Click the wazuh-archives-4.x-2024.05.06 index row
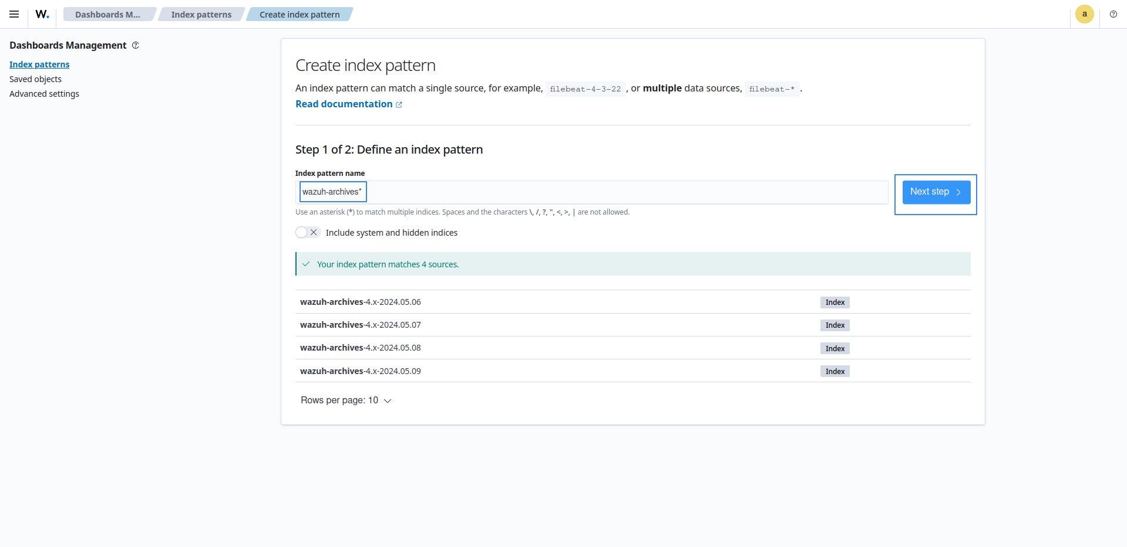Viewport: 1127px width, 547px height. coord(360,302)
